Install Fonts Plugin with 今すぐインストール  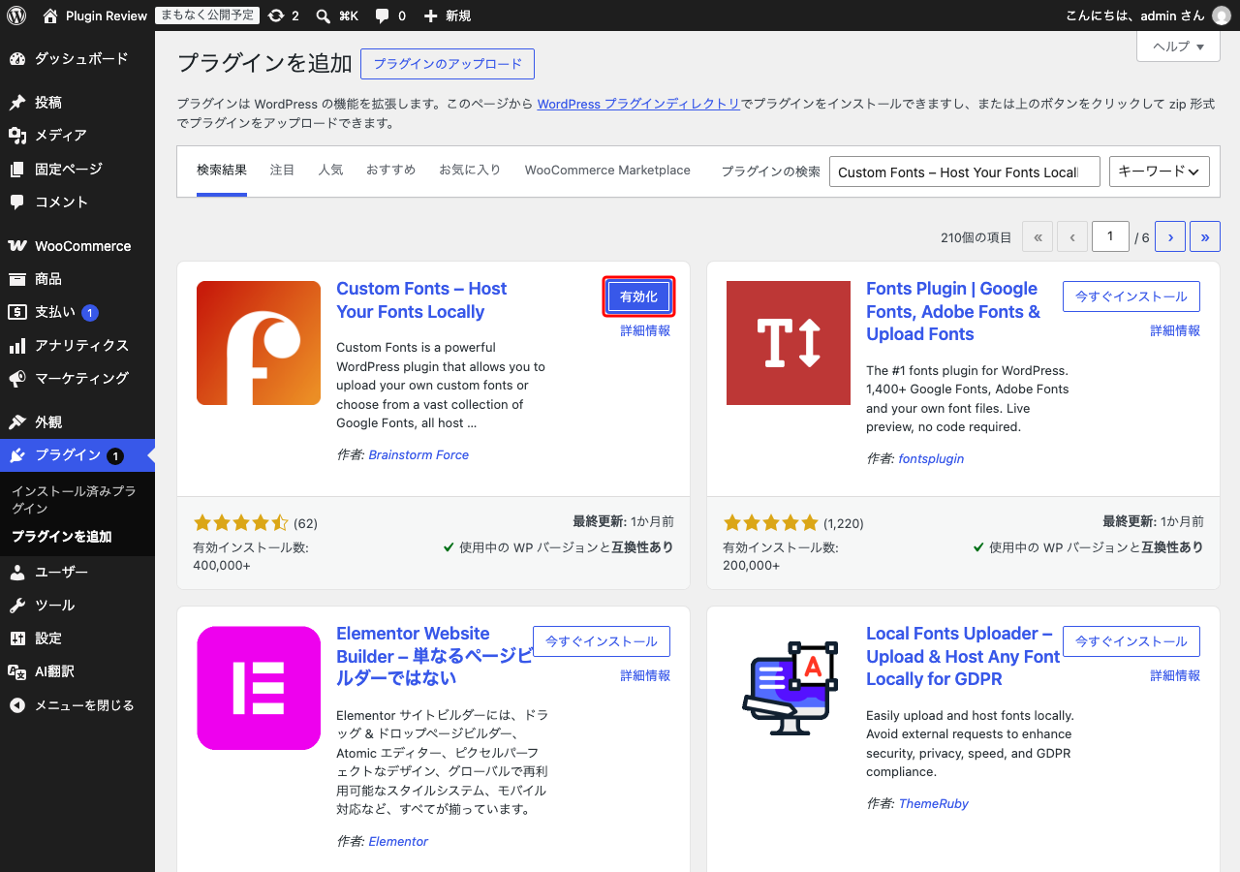pos(1131,296)
